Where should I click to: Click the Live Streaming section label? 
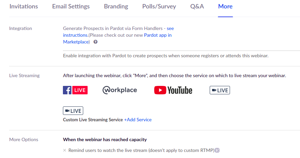tap(24, 76)
